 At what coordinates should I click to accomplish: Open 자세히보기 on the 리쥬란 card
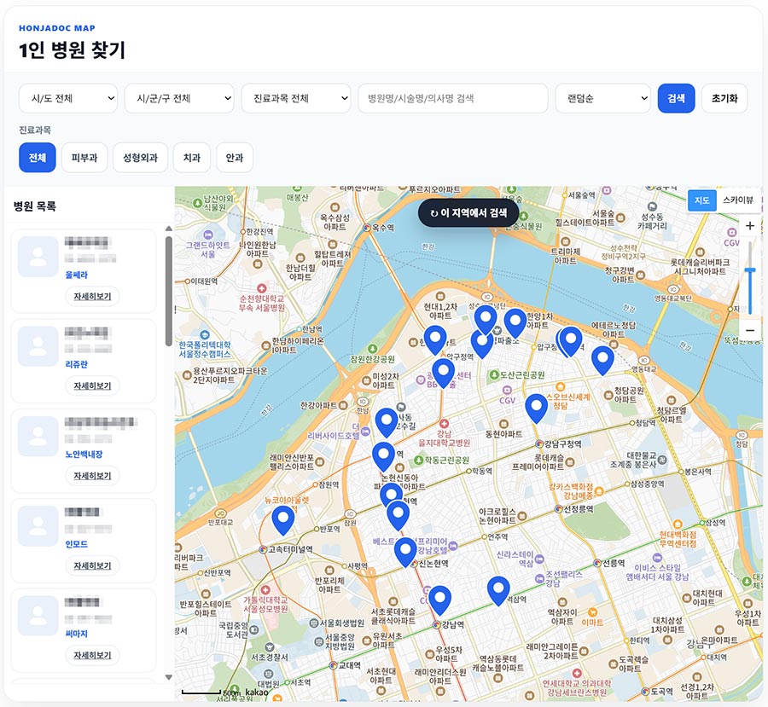pos(92,385)
